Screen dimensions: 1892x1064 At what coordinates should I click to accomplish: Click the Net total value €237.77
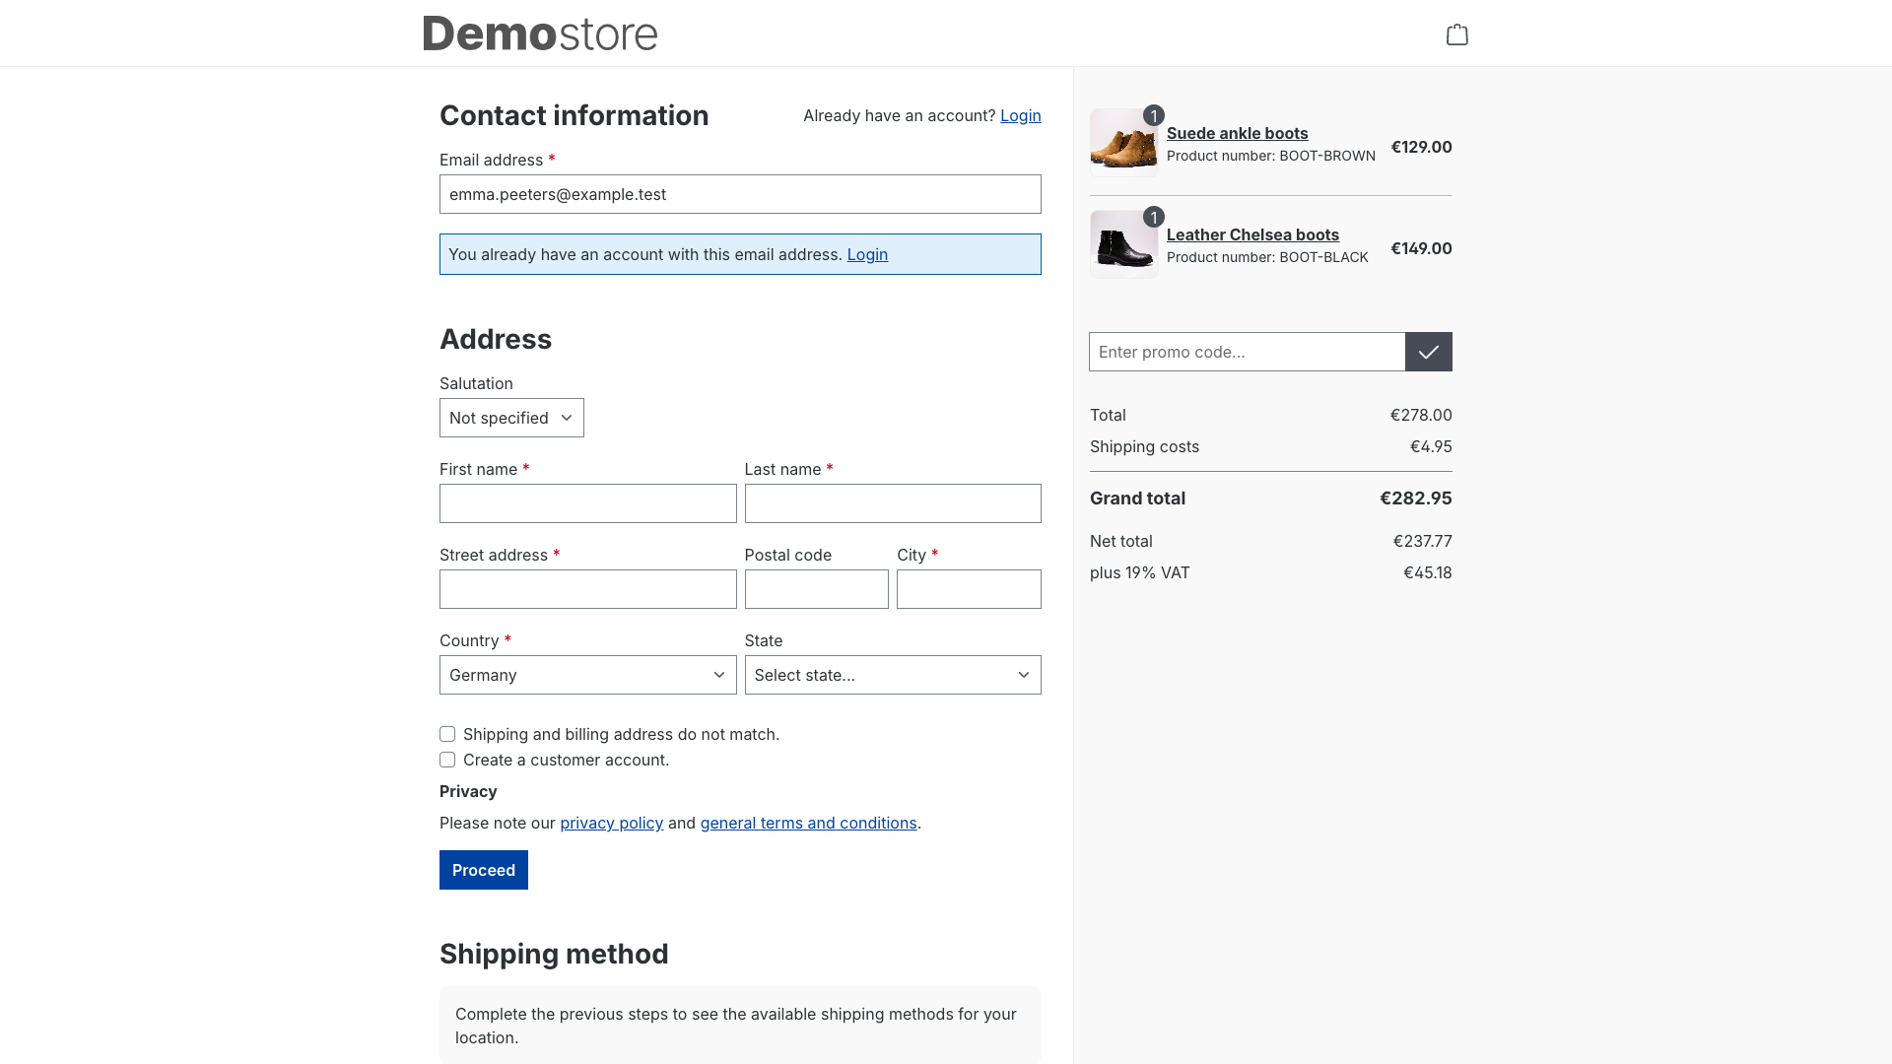coord(1422,541)
